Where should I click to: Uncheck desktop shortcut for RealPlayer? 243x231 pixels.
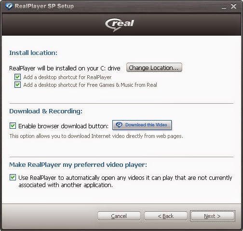[17, 77]
